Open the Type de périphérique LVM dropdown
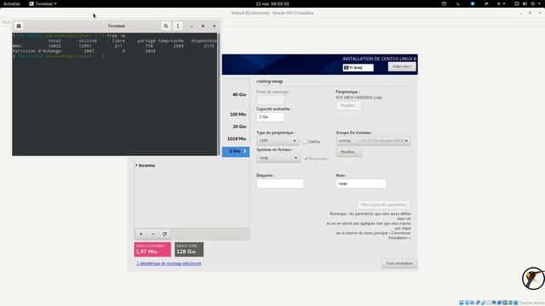Image resolution: width=545 pixels, height=306 pixels. point(278,141)
